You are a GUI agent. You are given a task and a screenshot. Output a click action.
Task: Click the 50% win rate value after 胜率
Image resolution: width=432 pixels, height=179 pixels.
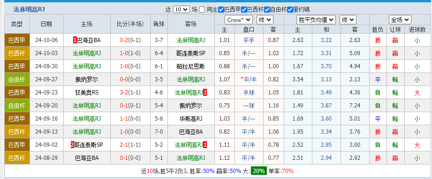pos(209,171)
